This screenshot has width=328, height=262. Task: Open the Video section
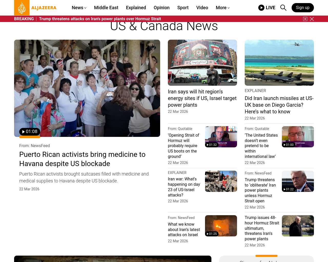(202, 8)
